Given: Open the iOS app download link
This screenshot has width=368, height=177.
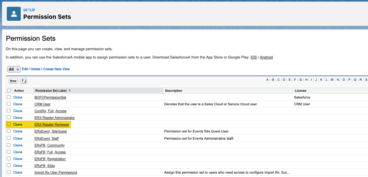Looking at the screenshot, I should coord(254,57).
